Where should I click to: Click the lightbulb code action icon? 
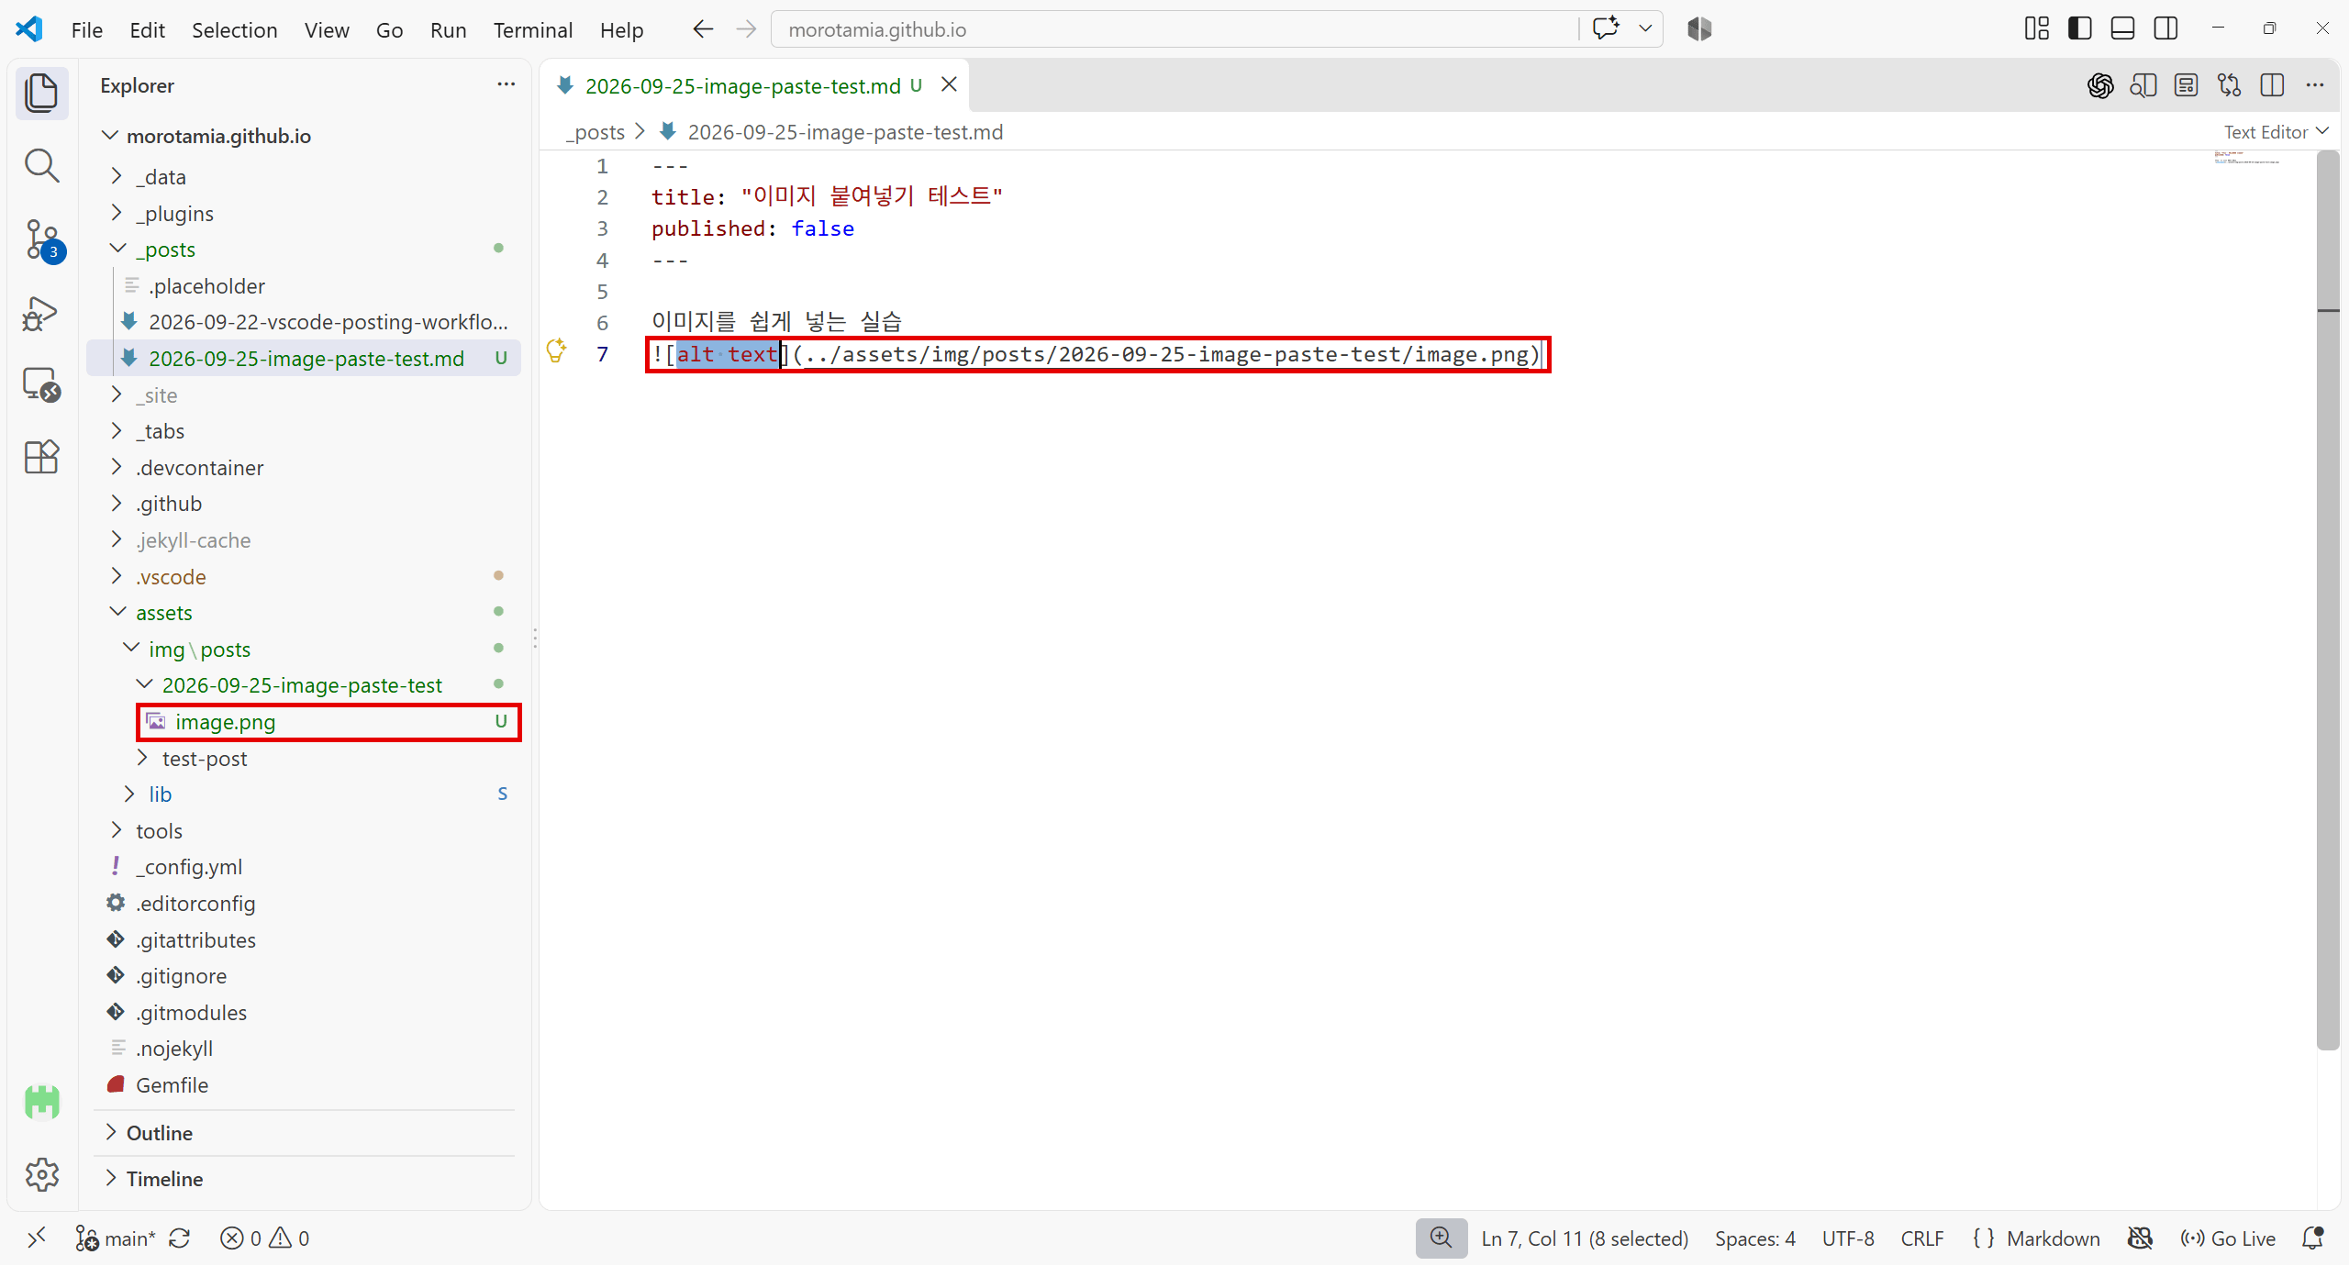click(x=556, y=351)
